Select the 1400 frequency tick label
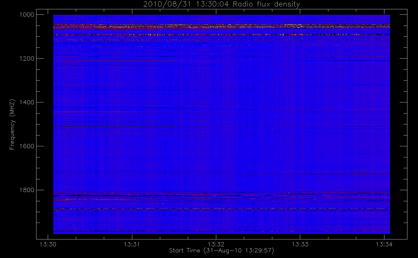The image size is (418, 258). coord(27,102)
